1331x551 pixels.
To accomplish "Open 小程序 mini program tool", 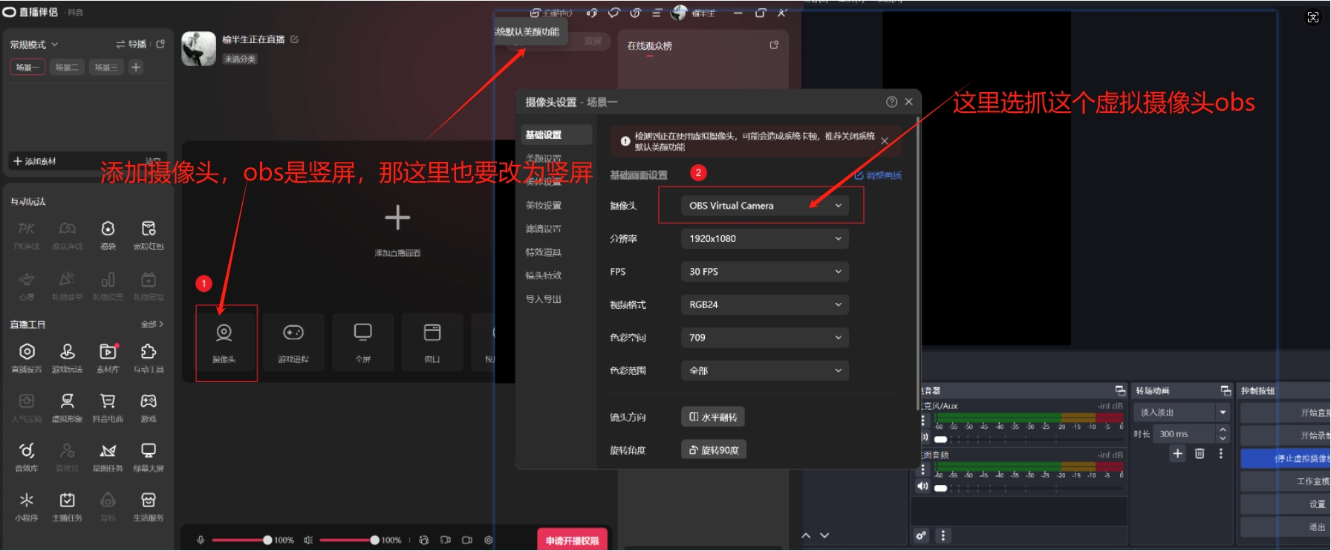I will point(27,507).
